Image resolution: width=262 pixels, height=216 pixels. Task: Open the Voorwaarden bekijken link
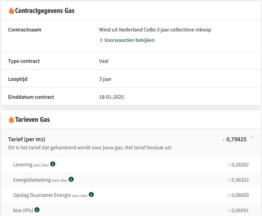[x=129, y=40]
